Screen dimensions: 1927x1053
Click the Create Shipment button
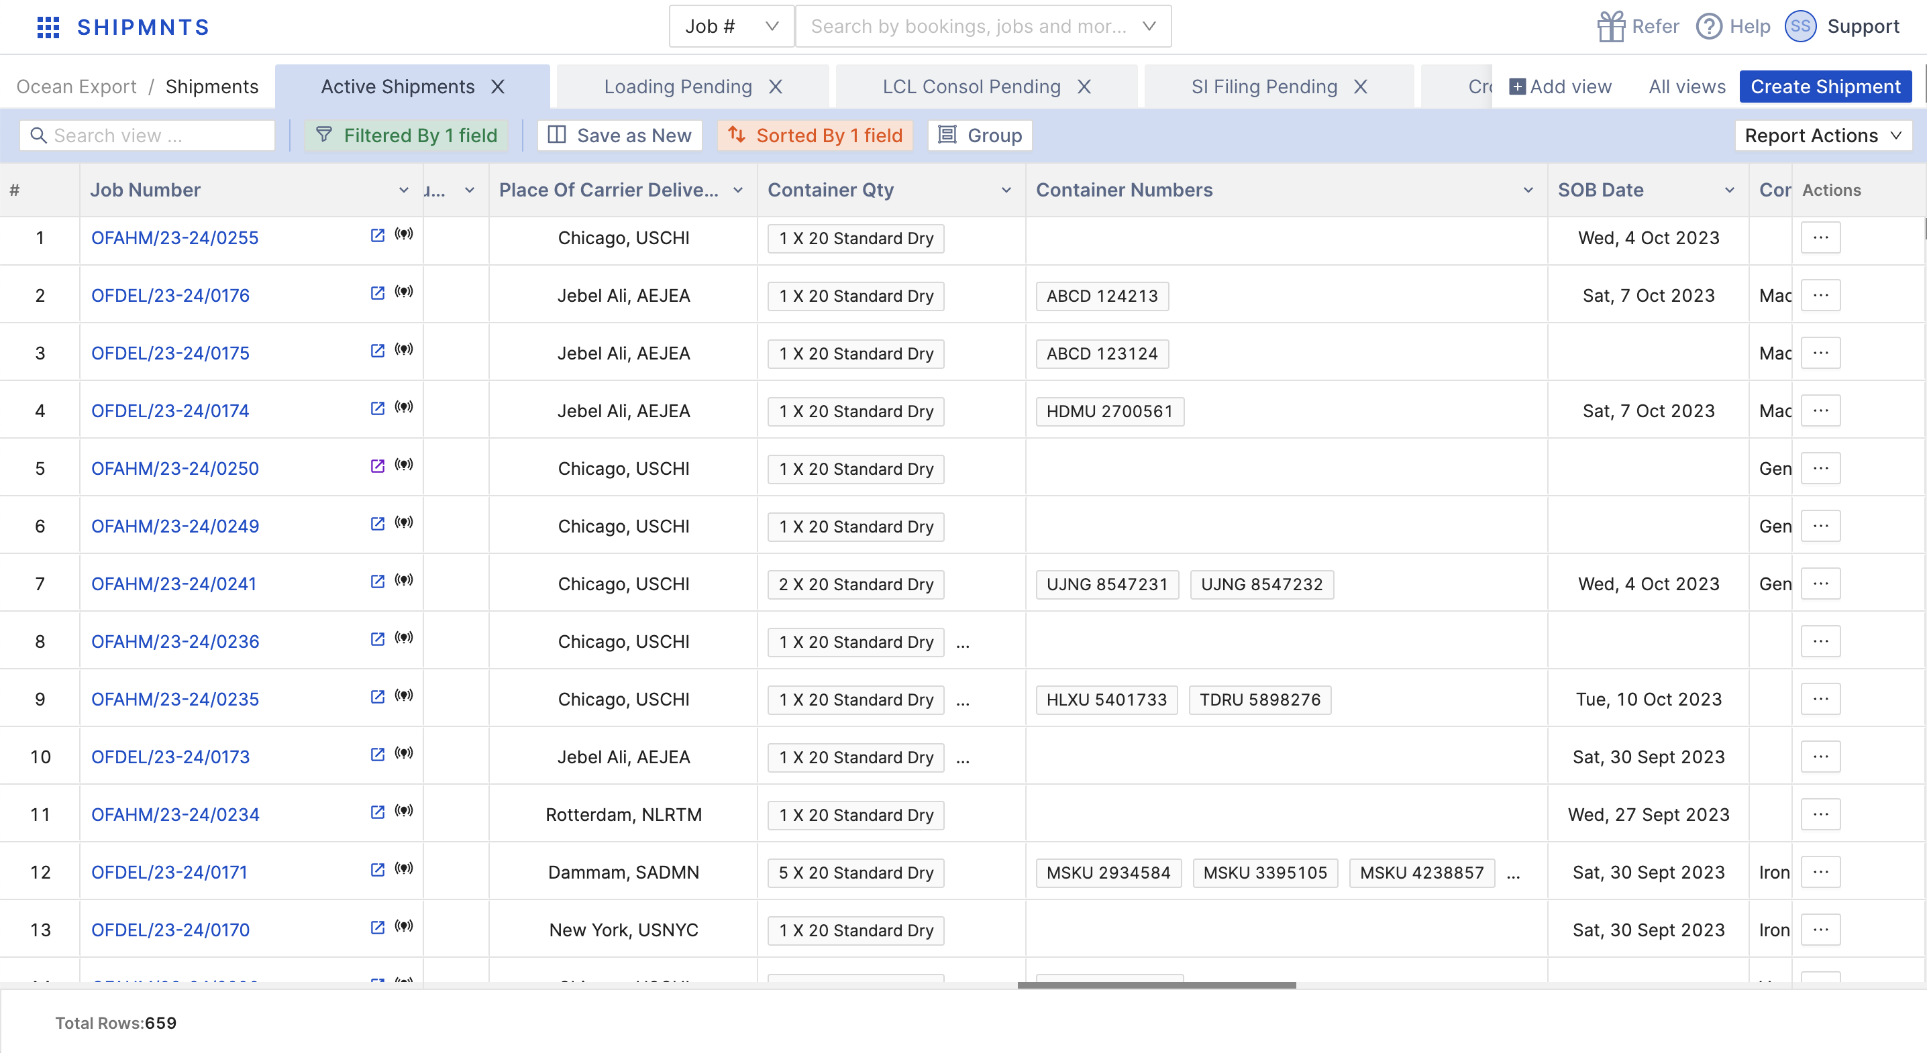[x=1825, y=87]
